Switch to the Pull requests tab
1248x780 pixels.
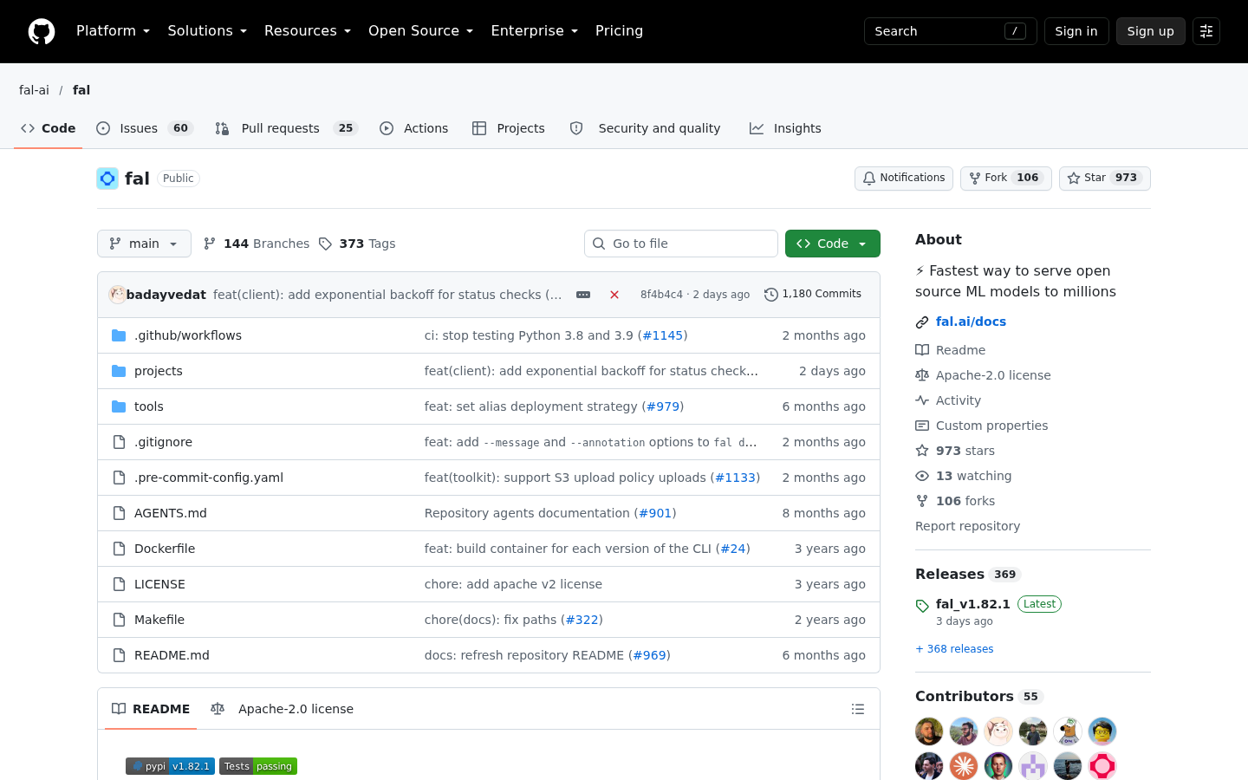tap(286, 128)
